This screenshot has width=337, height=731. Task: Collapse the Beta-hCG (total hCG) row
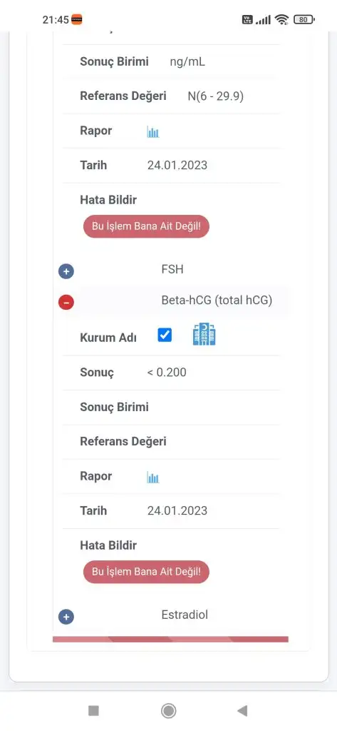[66, 303]
